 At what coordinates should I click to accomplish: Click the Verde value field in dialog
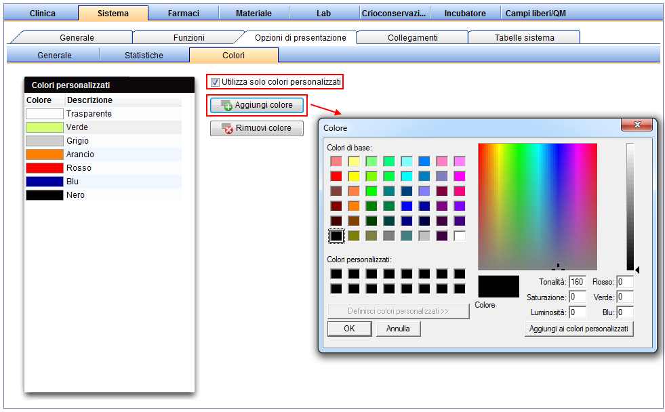(x=625, y=297)
